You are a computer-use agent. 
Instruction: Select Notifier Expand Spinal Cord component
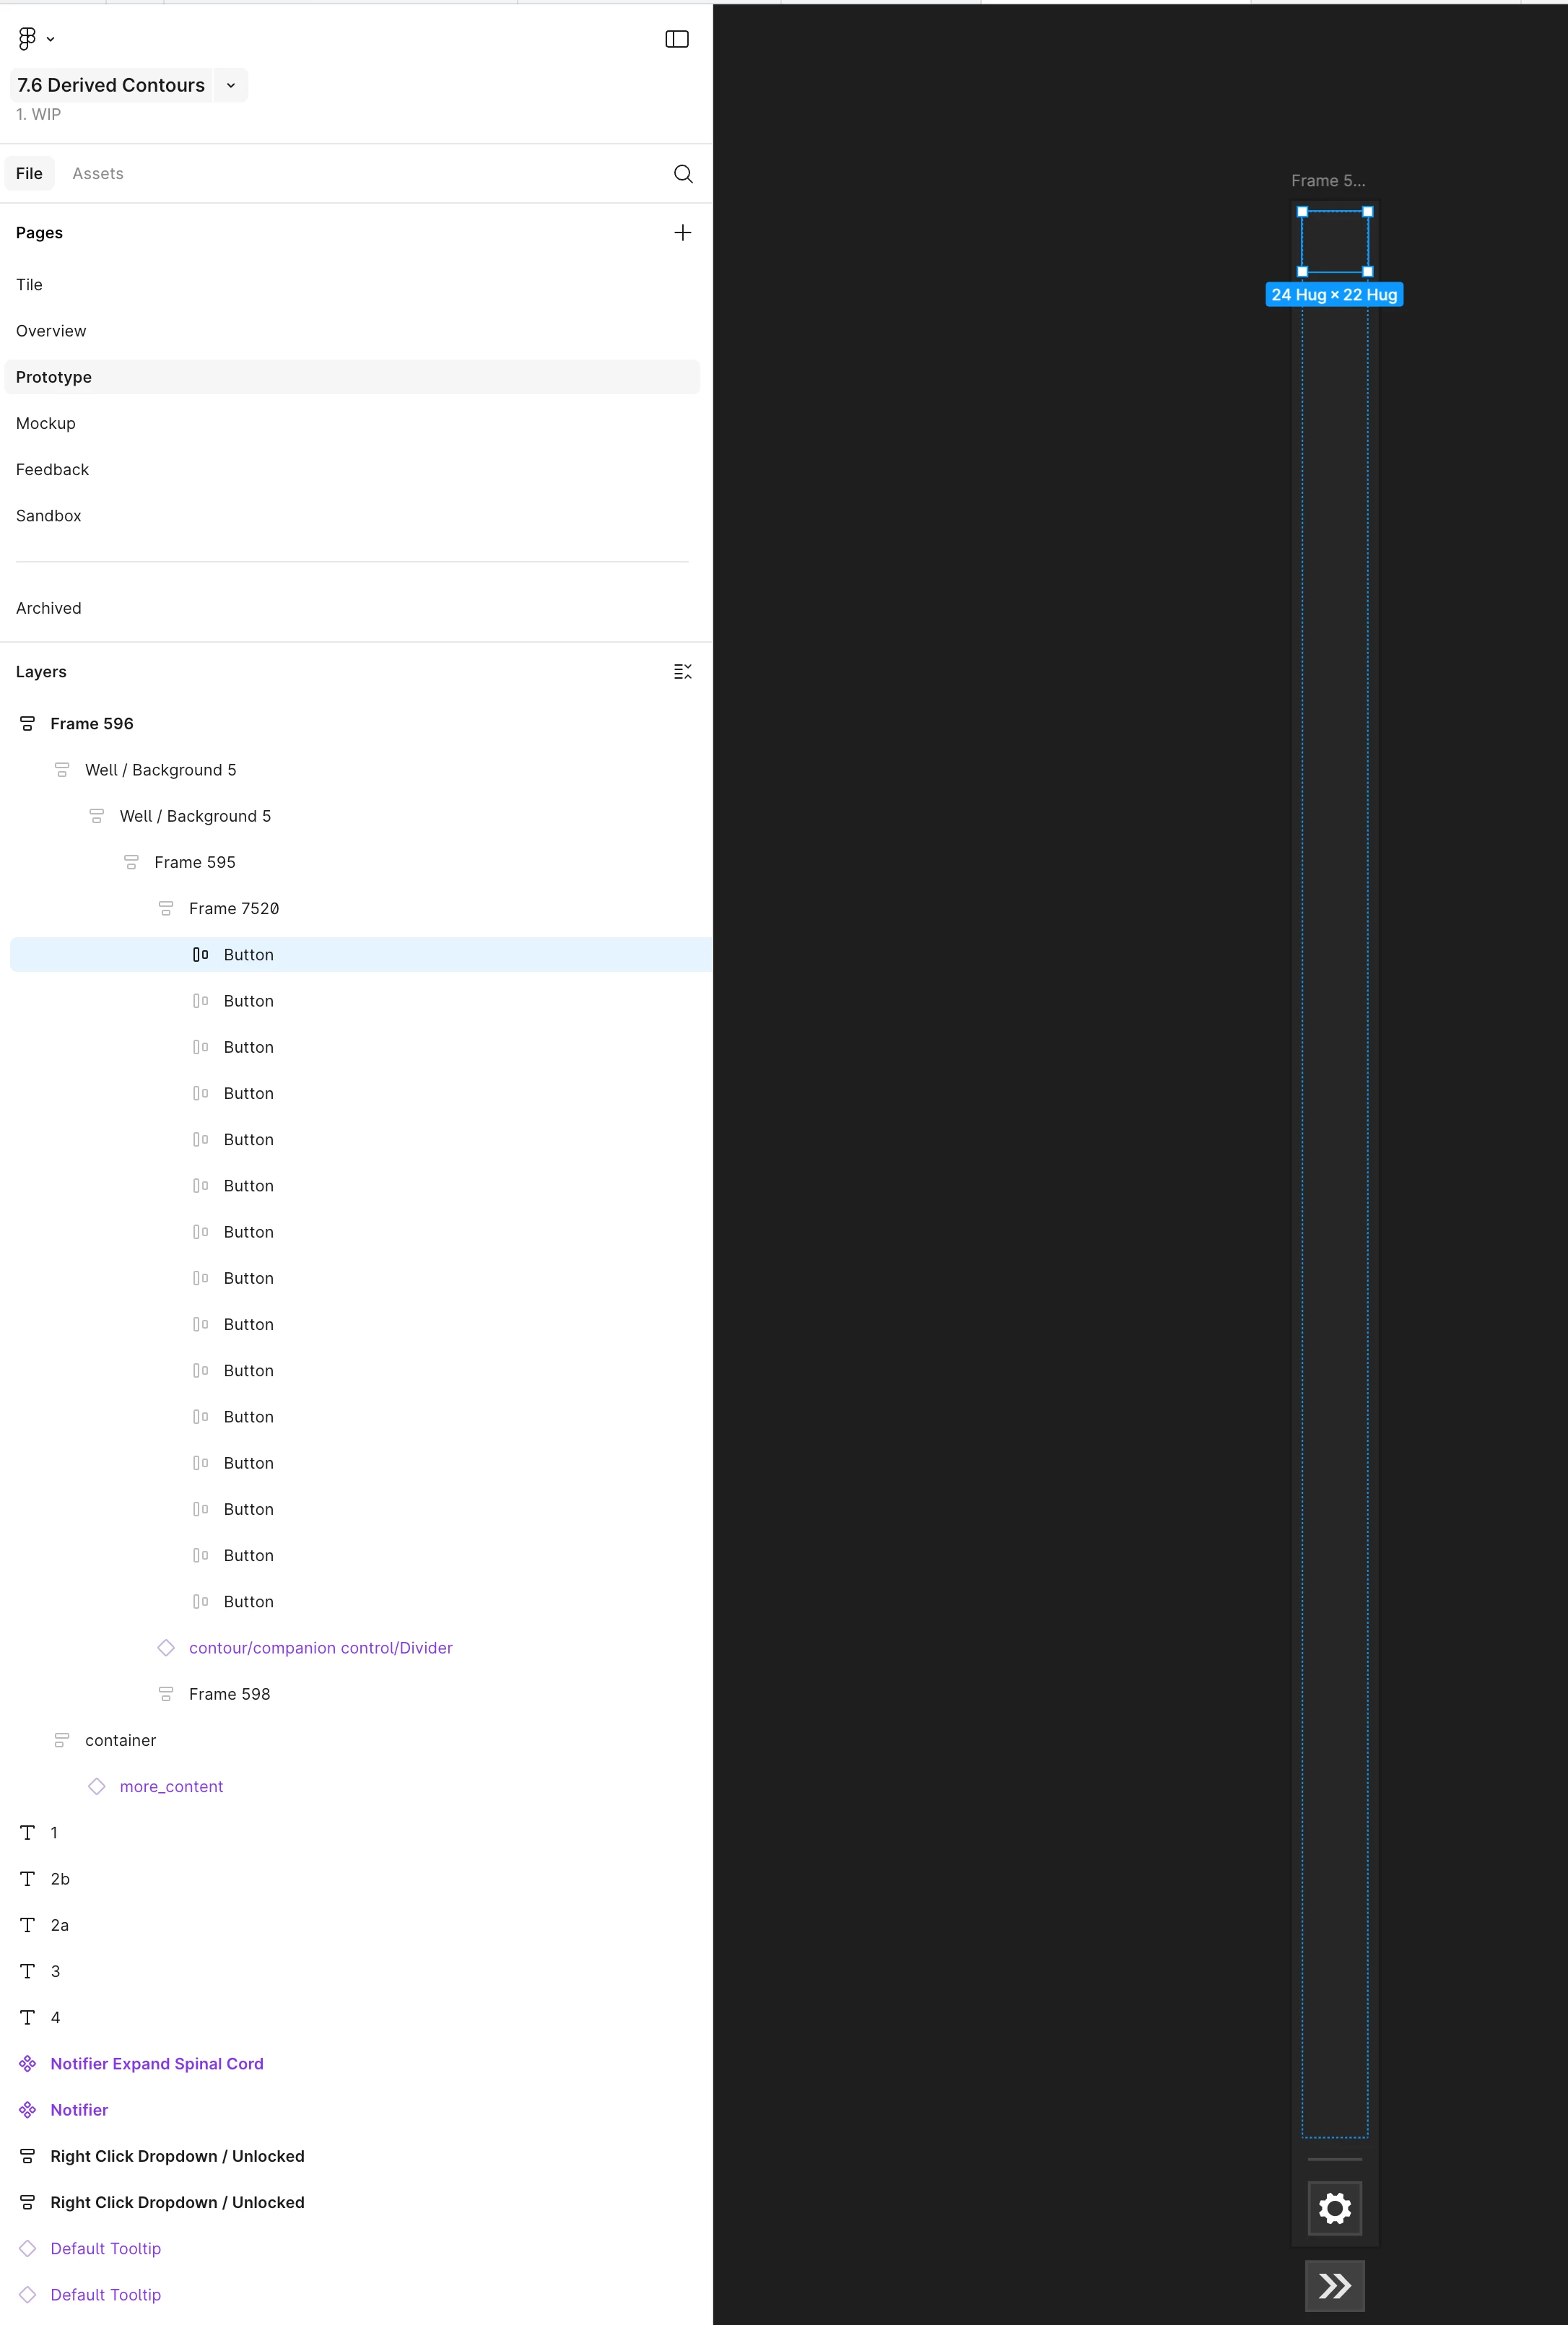coord(157,2064)
